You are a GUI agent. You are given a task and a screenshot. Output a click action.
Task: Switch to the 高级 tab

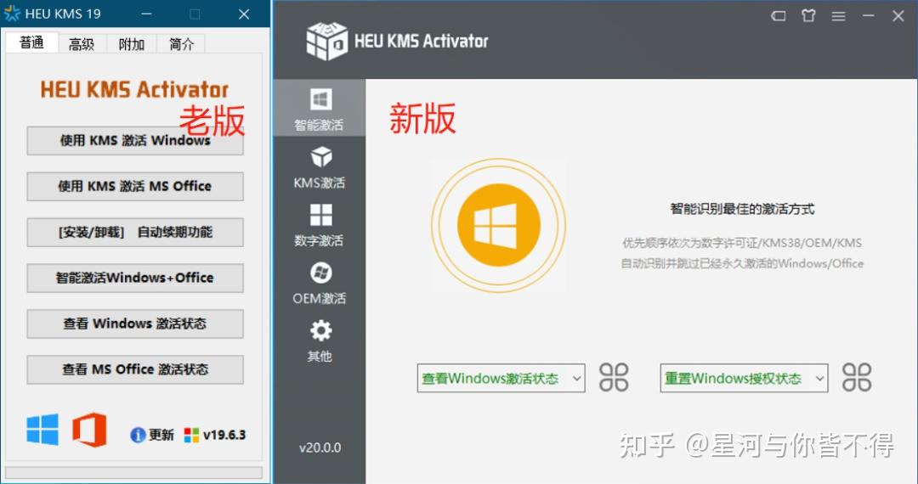82,44
